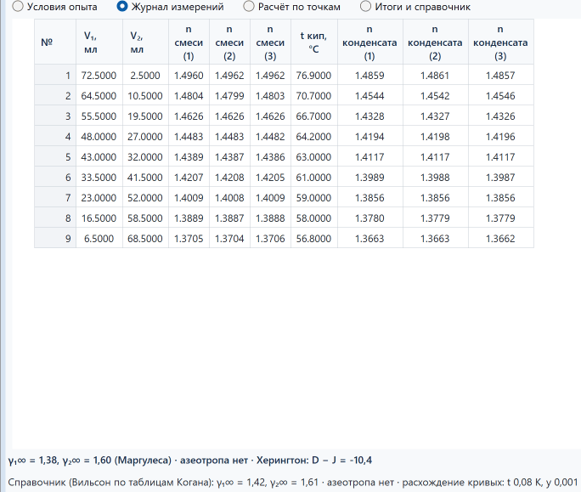Image resolution: width=581 pixels, height=492 pixels.
Task: Click condensate cell 1.4857
Action: (x=501, y=76)
